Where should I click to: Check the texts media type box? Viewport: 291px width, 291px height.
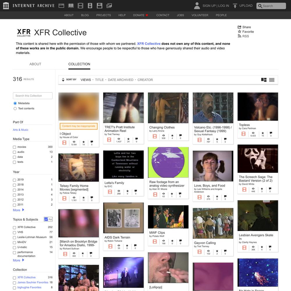[x=15, y=162]
